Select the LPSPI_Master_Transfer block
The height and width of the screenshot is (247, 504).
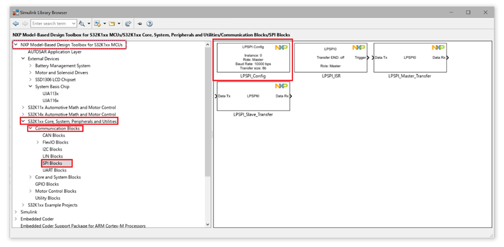tap(410, 58)
